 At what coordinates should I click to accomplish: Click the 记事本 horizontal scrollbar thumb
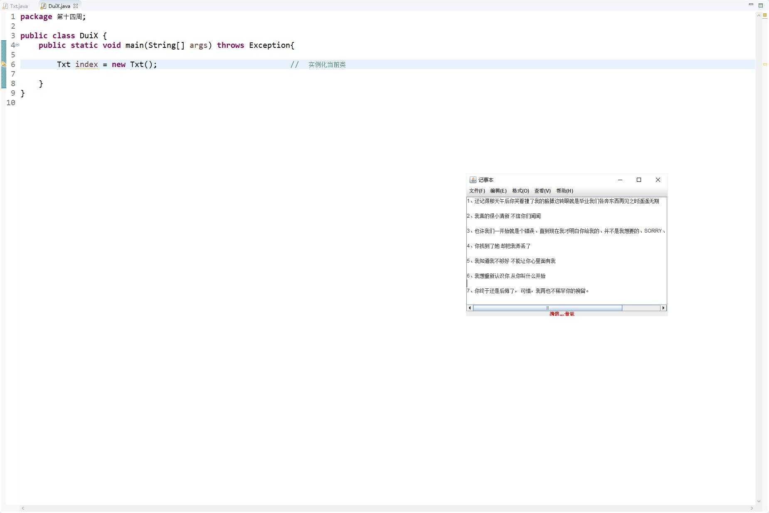[x=547, y=308]
